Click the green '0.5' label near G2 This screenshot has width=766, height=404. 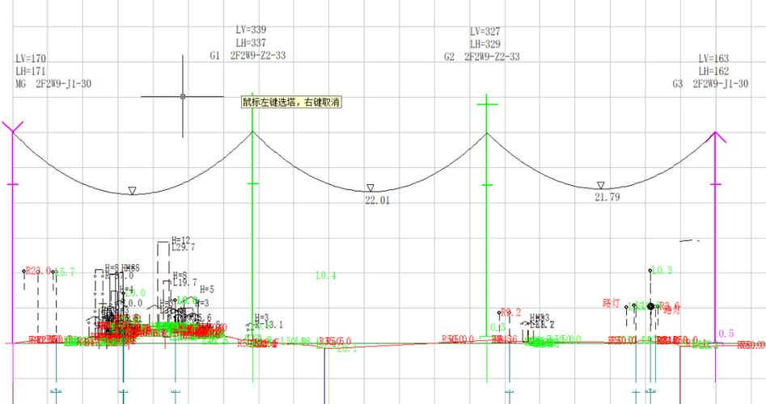pyautogui.click(x=497, y=327)
